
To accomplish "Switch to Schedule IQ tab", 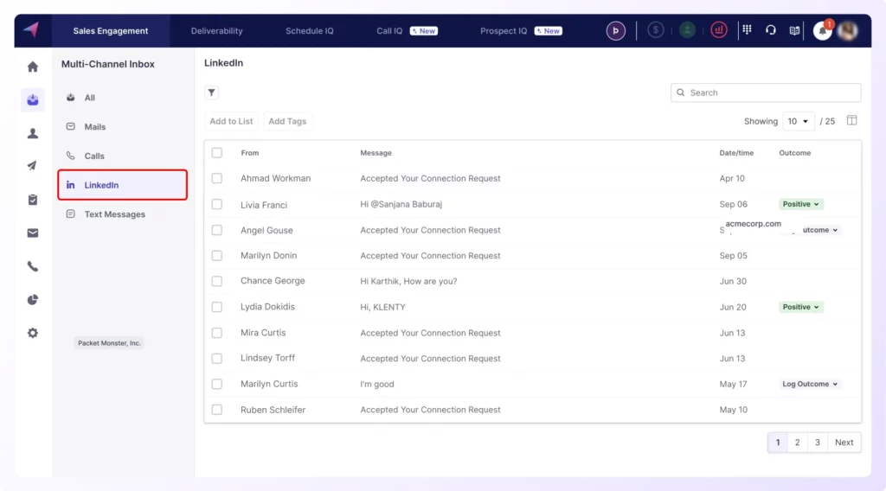I will coord(309,31).
